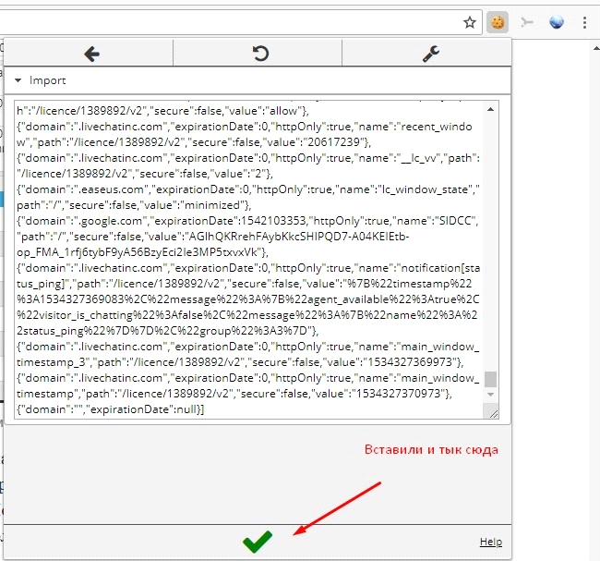The image size is (600, 561).
Task: Click the scrollbar up arrow in text area
Action: click(491, 107)
